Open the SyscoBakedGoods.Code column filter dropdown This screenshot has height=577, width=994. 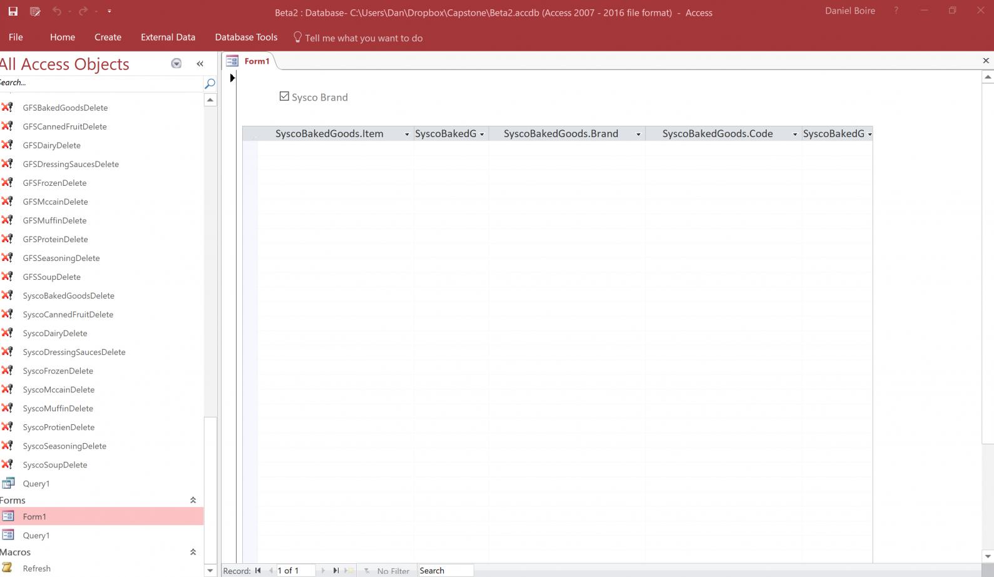point(795,135)
